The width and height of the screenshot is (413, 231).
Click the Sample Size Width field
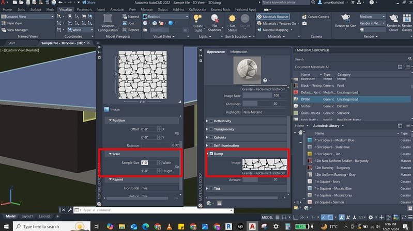tap(148, 162)
